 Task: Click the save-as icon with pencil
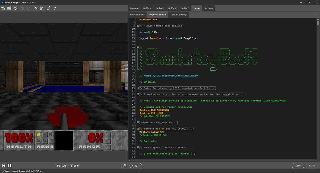tap(15, 8)
